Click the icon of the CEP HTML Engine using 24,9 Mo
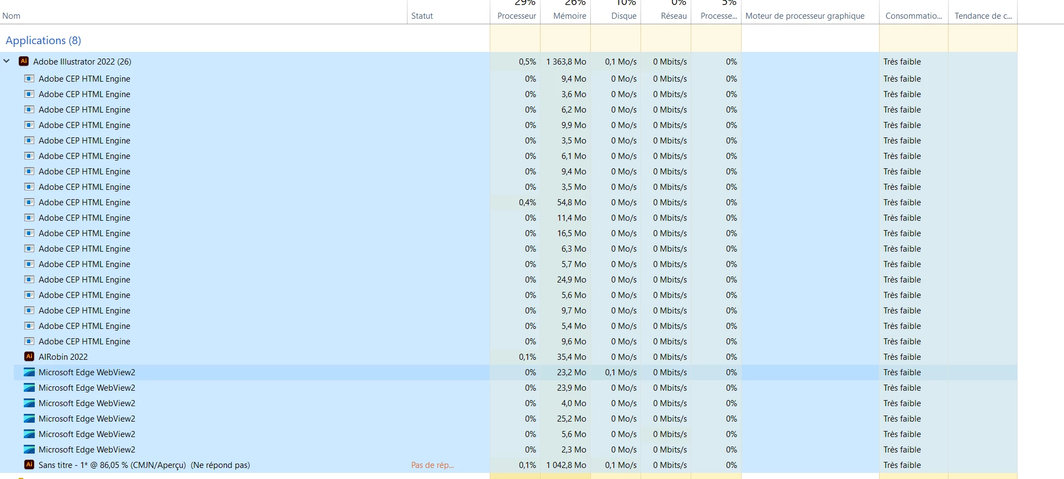 (29, 279)
